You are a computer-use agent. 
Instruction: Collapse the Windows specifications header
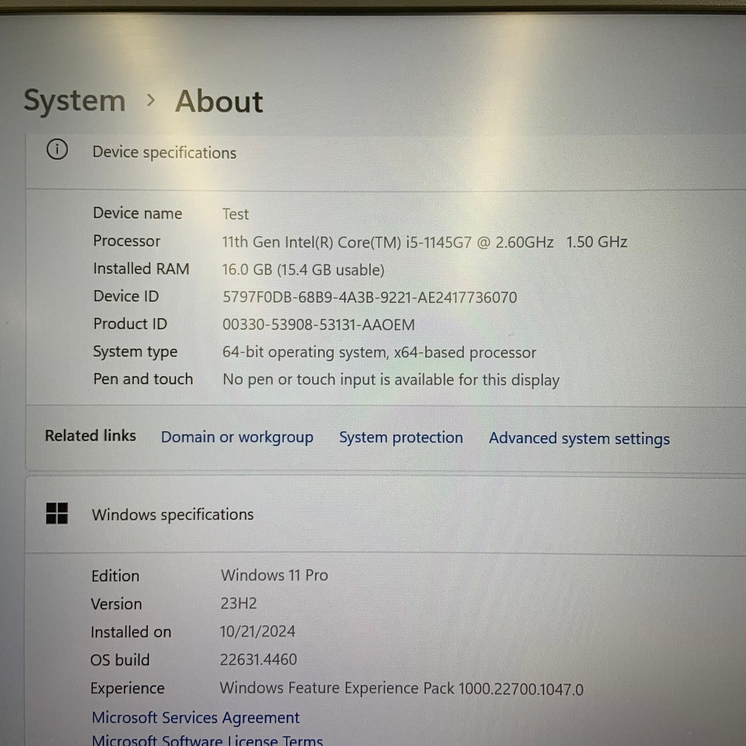pyautogui.click(x=386, y=515)
